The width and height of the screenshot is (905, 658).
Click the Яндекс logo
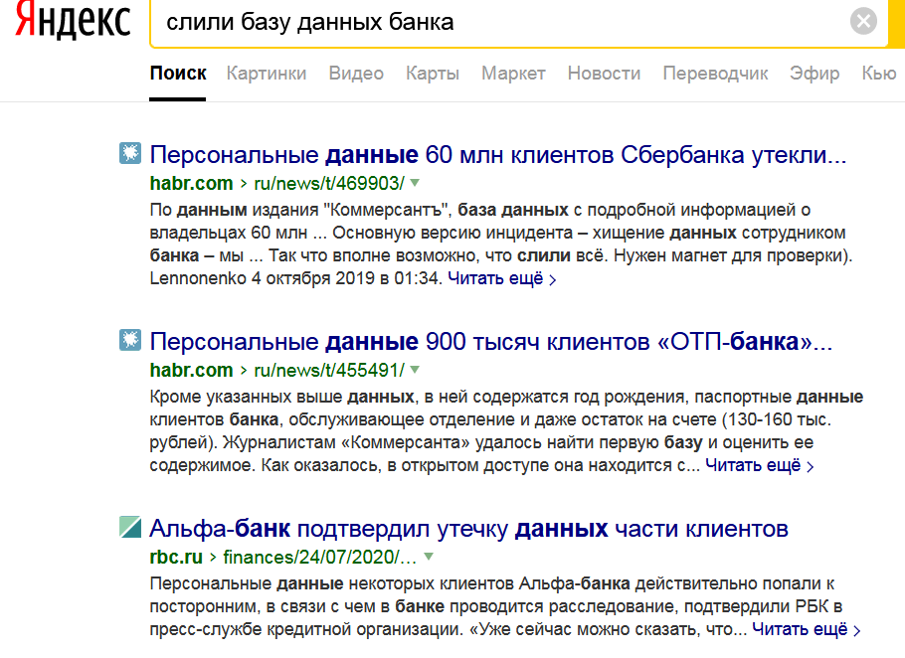[74, 20]
